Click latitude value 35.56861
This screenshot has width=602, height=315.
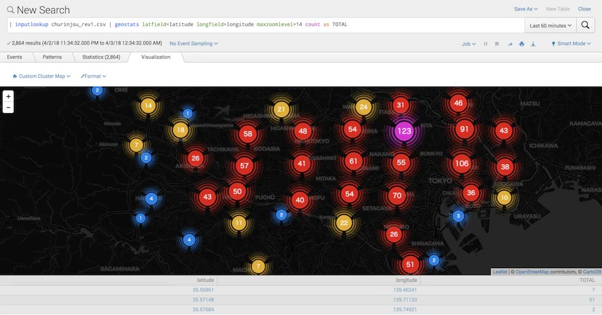point(203,290)
